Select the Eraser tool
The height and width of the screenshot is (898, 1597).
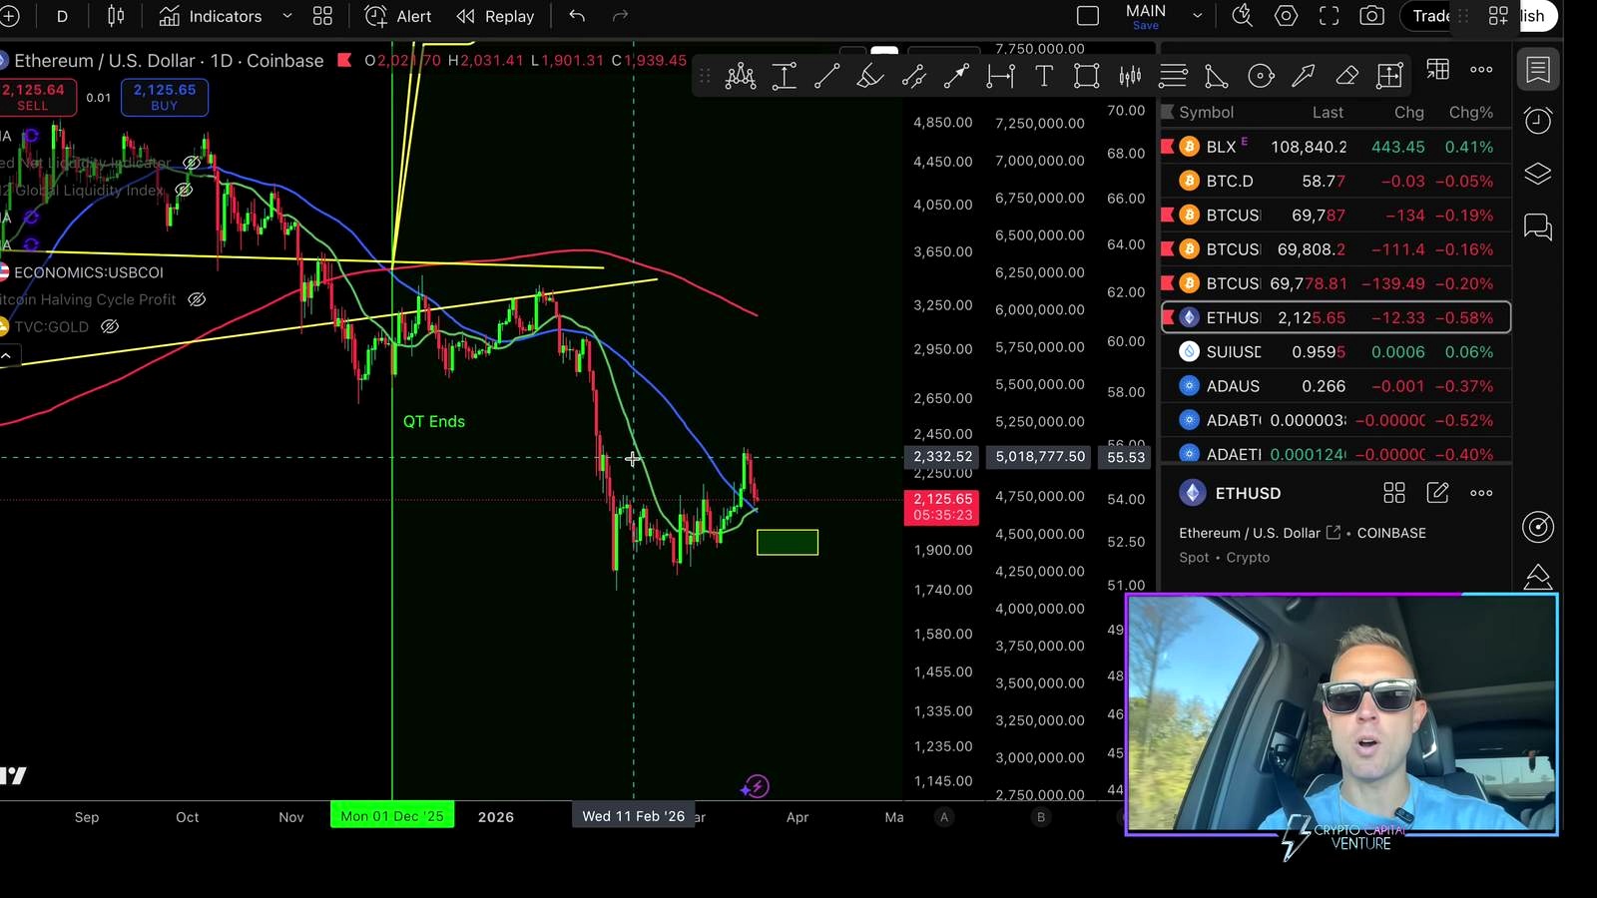[x=1346, y=76]
